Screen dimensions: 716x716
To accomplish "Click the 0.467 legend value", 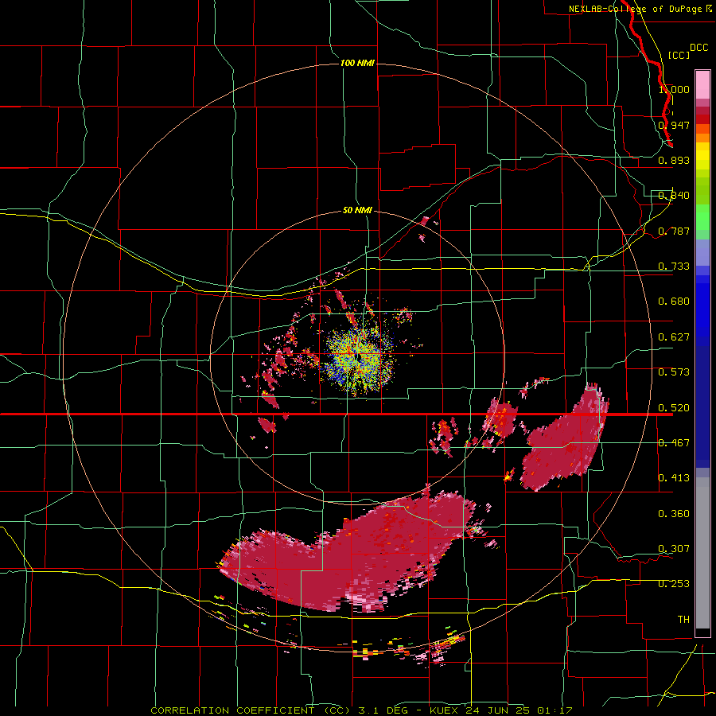I will click(674, 443).
